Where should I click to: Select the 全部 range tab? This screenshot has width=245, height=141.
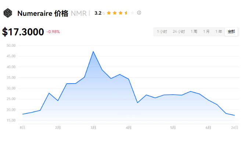coord(231,32)
